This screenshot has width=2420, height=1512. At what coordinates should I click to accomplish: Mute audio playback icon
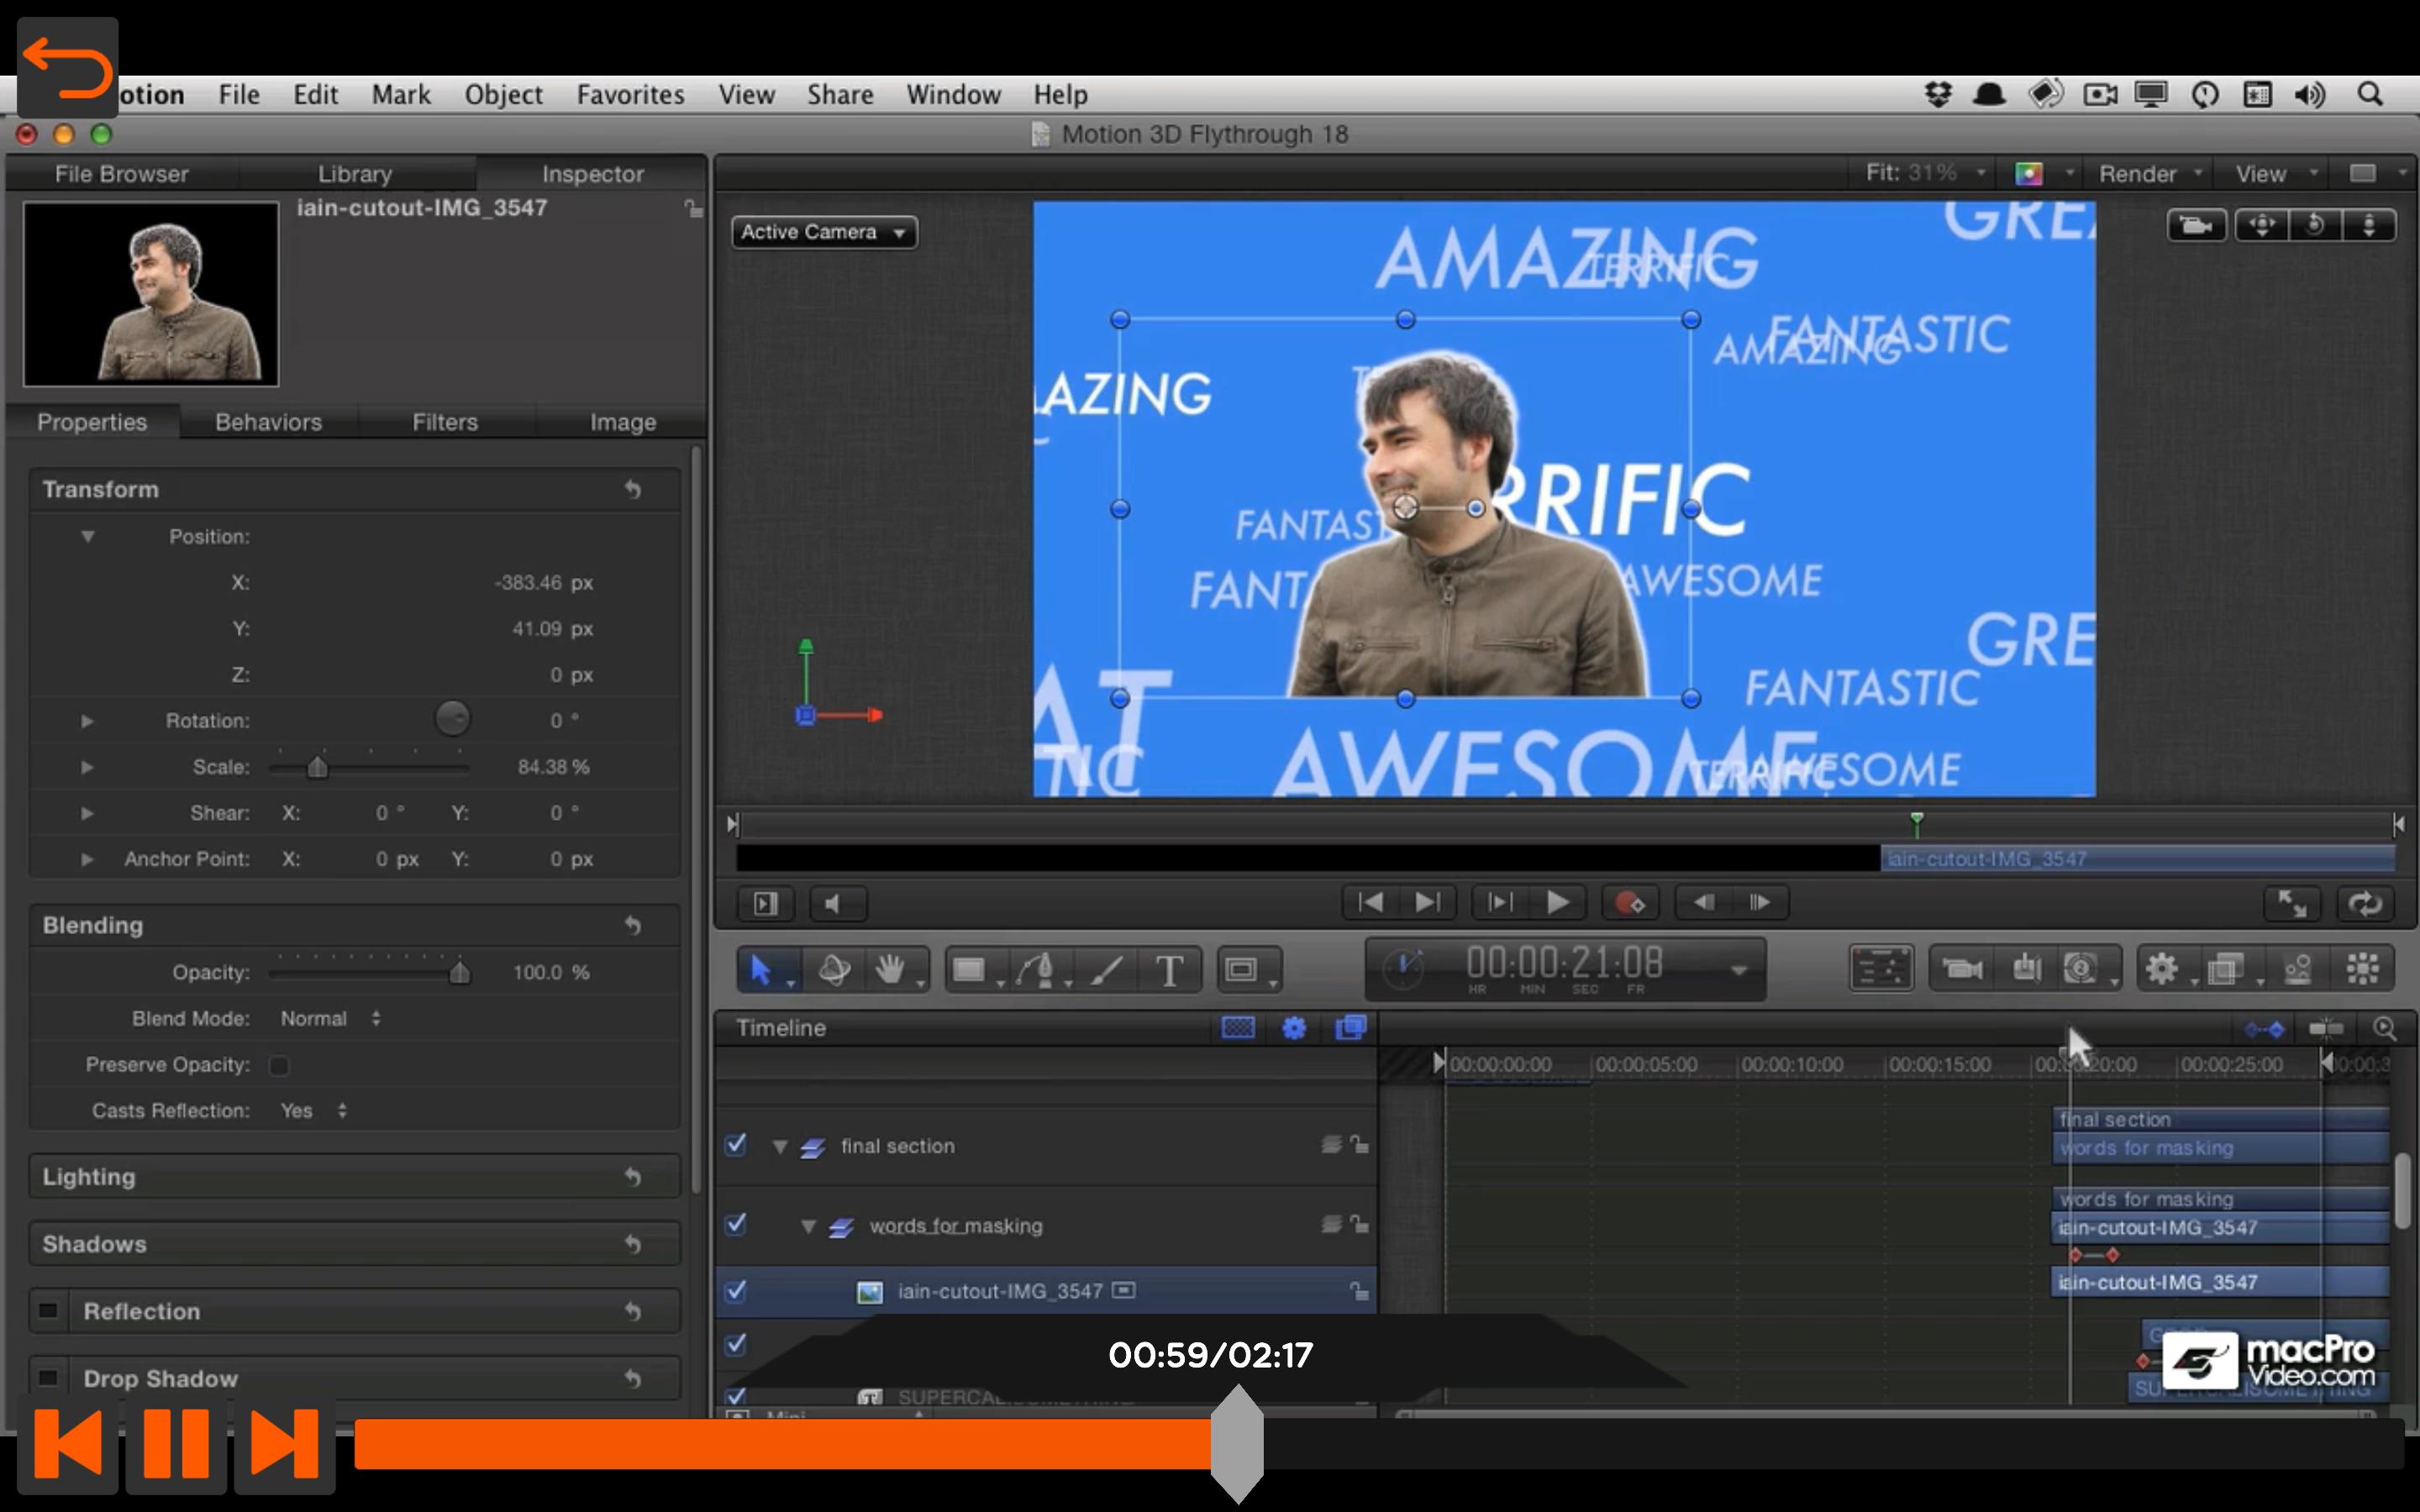click(x=837, y=904)
